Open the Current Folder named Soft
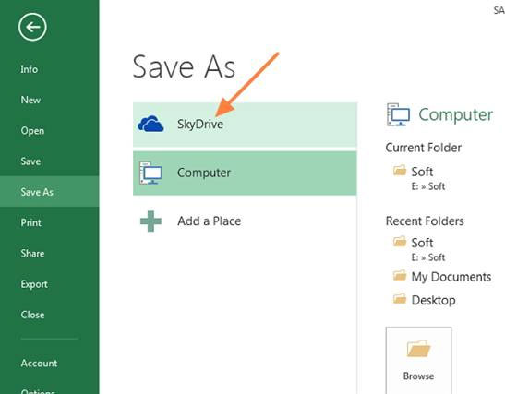 coord(422,172)
